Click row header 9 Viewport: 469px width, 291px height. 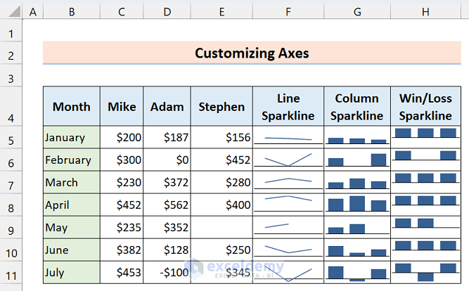point(11,227)
